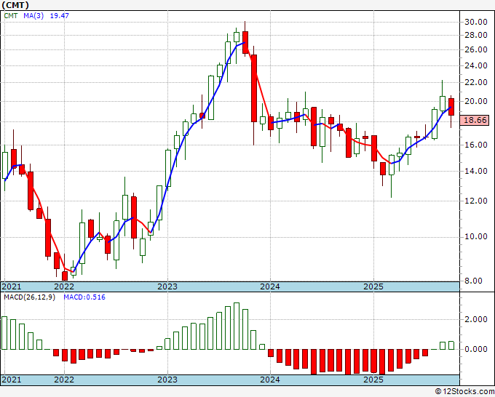Click the 24.00 price axis label
The width and height of the screenshot is (495, 397).
click(476, 65)
